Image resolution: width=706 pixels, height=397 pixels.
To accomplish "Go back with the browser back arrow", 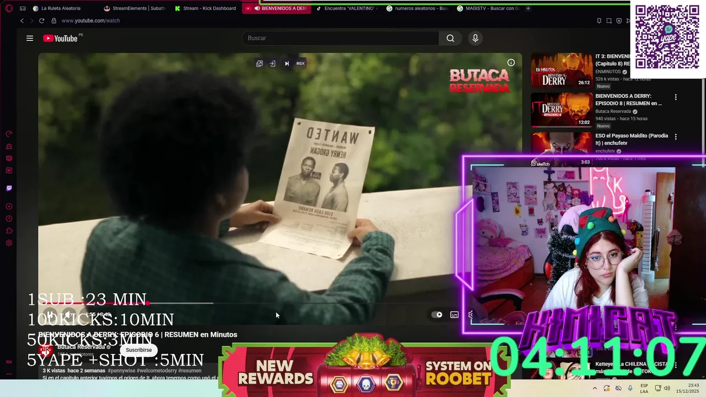I will (x=22, y=20).
